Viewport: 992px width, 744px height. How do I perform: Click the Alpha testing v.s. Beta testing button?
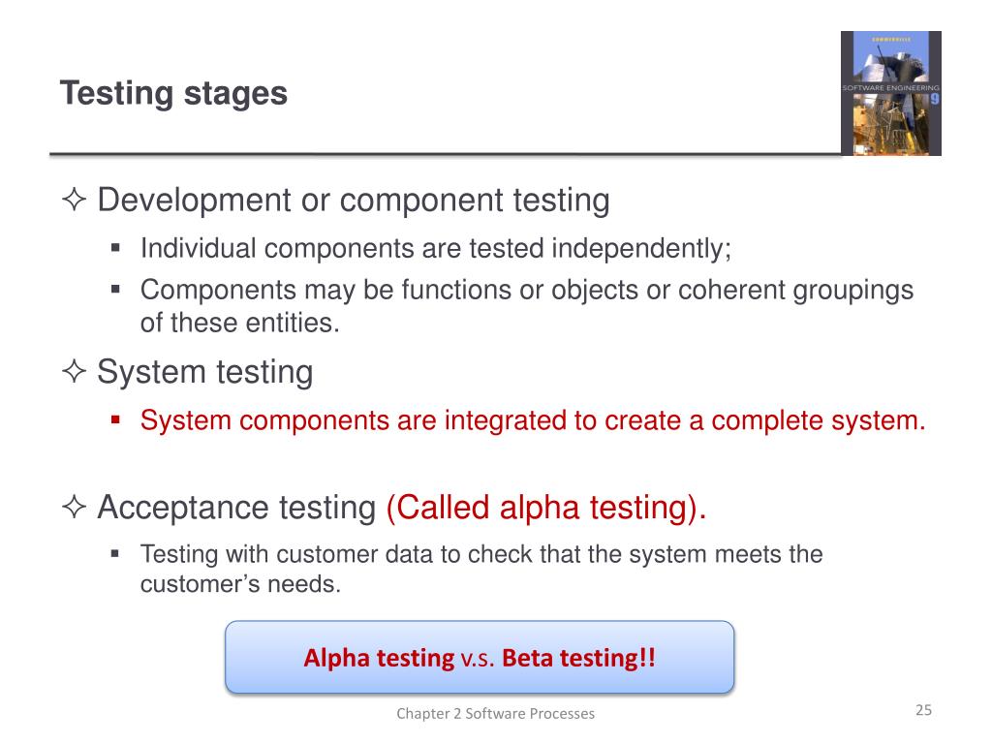480,658
